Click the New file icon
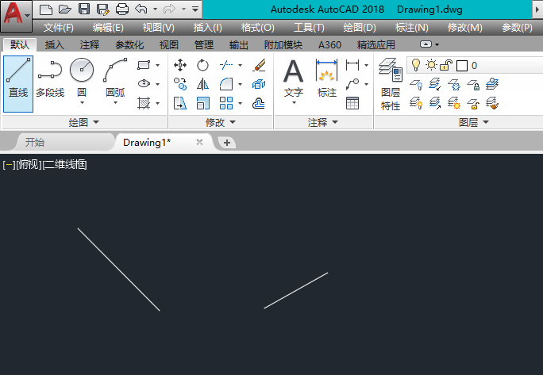The height and width of the screenshot is (375, 543). (46, 10)
